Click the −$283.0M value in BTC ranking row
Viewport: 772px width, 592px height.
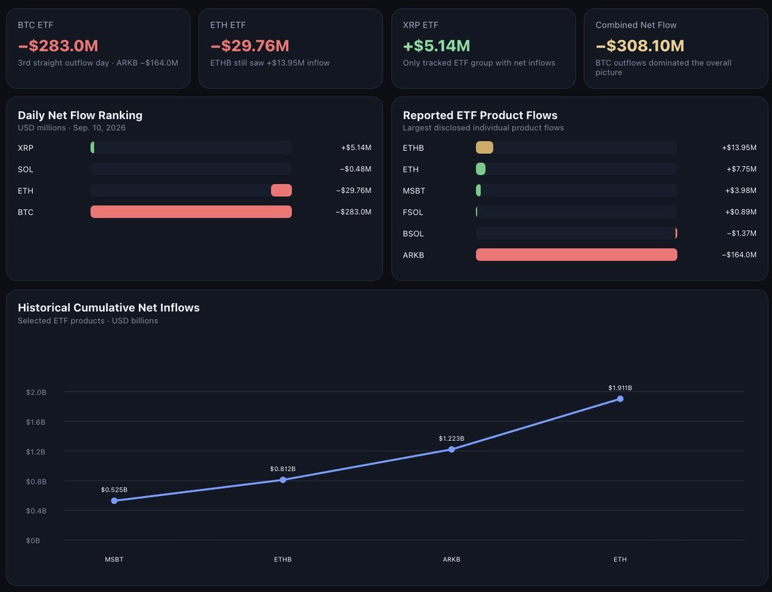[353, 212]
